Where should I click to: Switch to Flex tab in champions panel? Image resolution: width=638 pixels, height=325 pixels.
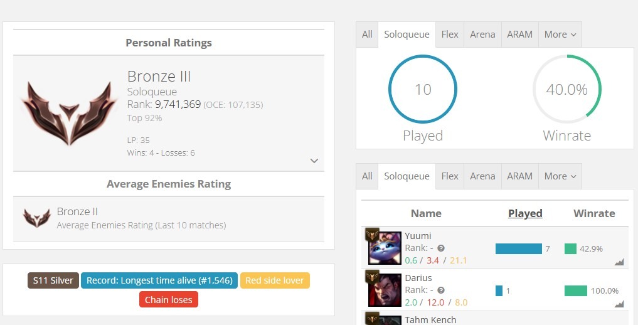pyautogui.click(x=450, y=176)
